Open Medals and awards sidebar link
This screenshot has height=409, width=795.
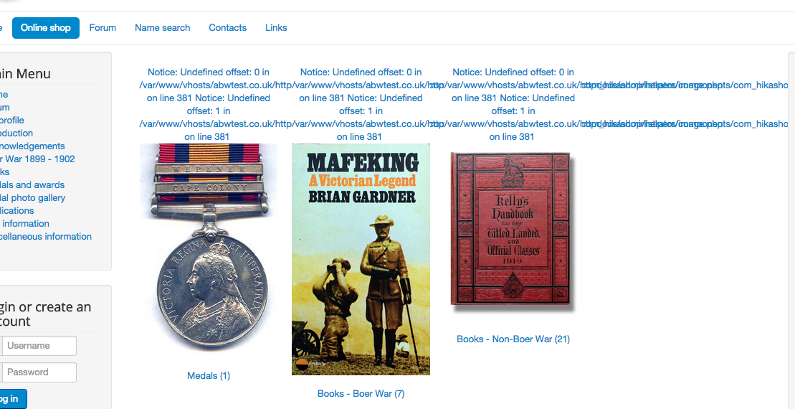[32, 184]
